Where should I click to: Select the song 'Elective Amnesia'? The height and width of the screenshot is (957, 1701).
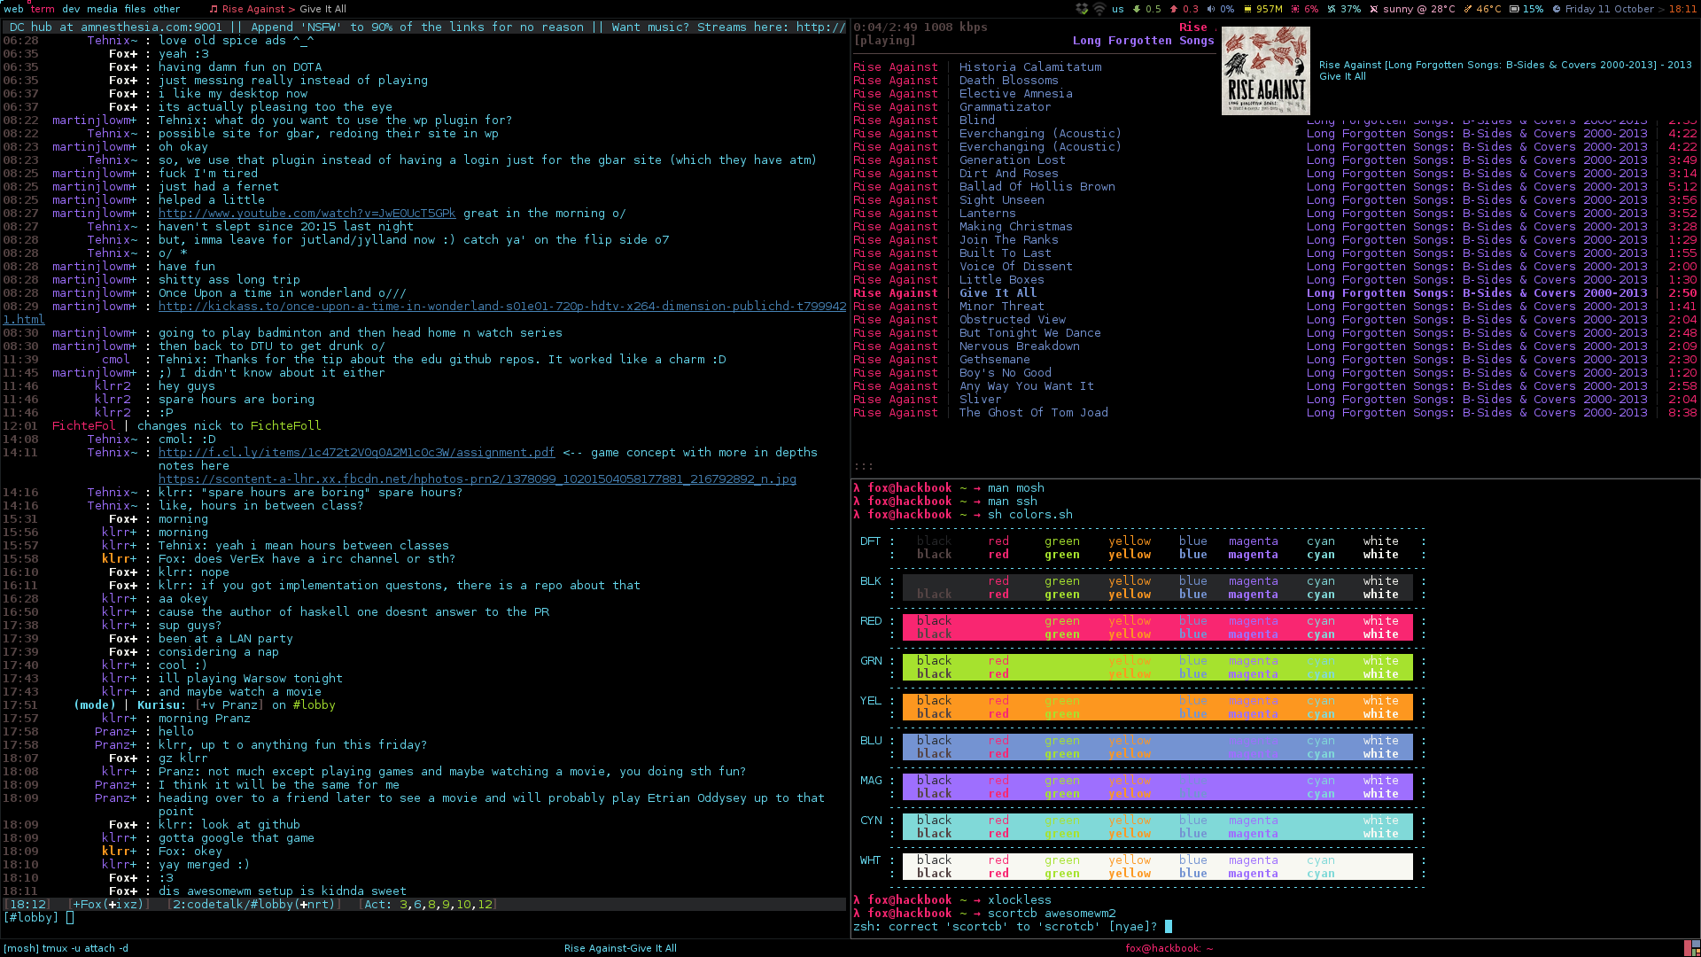1015,94
